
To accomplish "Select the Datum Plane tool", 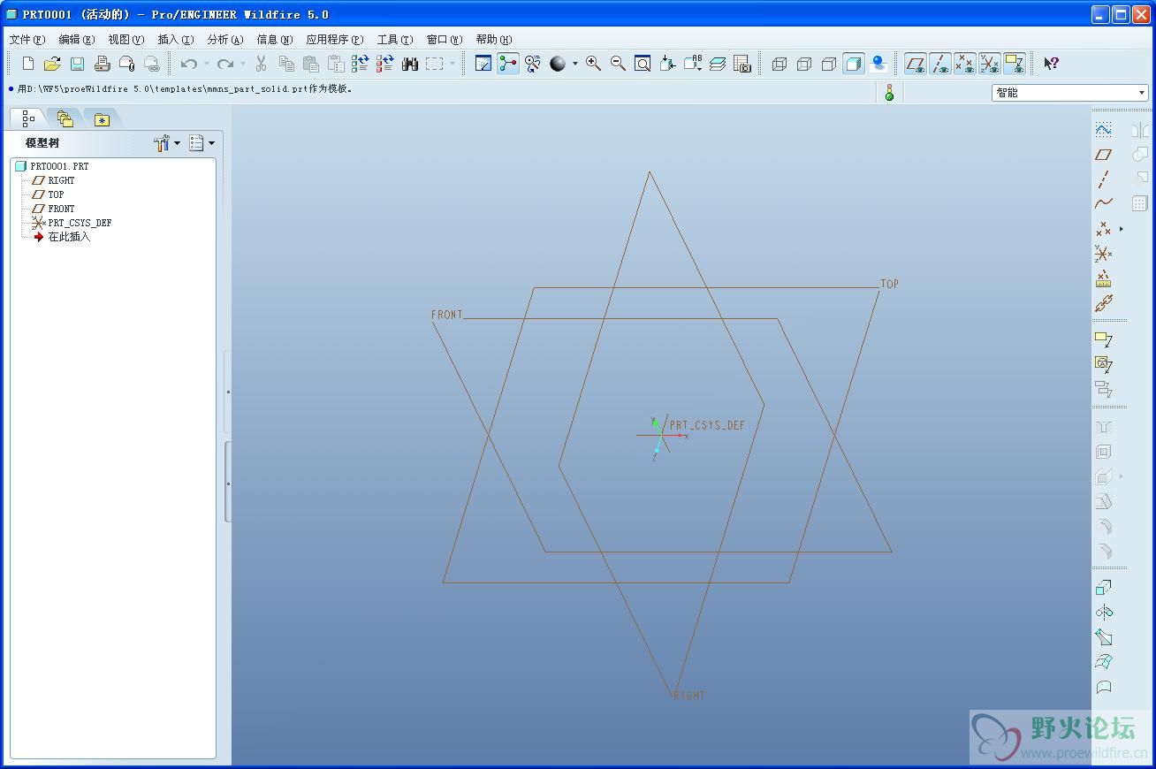I will [x=1103, y=155].
